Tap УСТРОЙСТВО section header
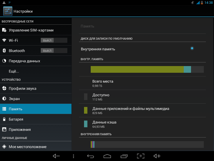Viewport: 214px width, 161px height. click(x=11, y=80)
